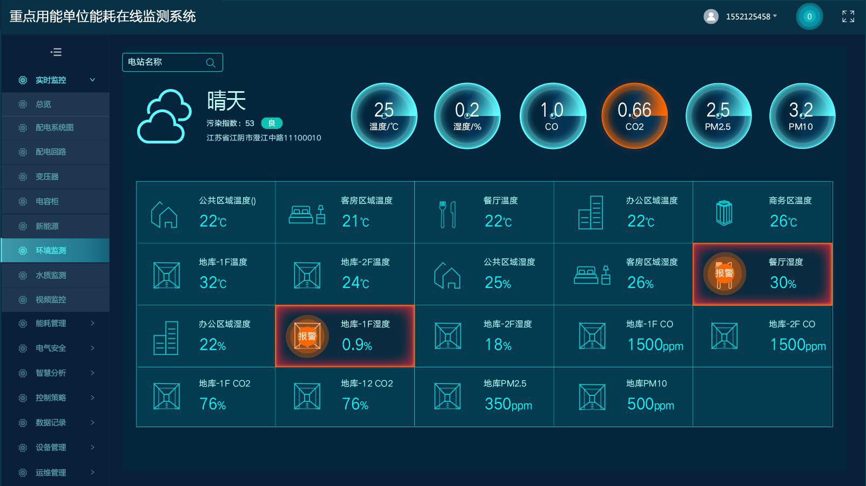
Task: Collapse the 实时监控 menu section
Action: click(92, 80)
